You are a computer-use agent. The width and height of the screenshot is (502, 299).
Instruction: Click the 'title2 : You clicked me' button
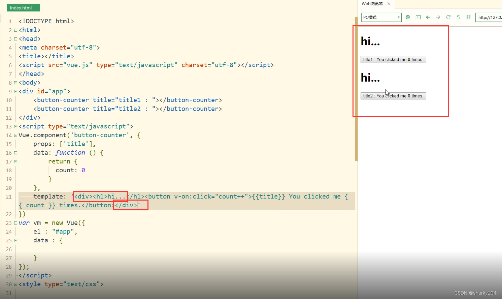click(393, 96)
